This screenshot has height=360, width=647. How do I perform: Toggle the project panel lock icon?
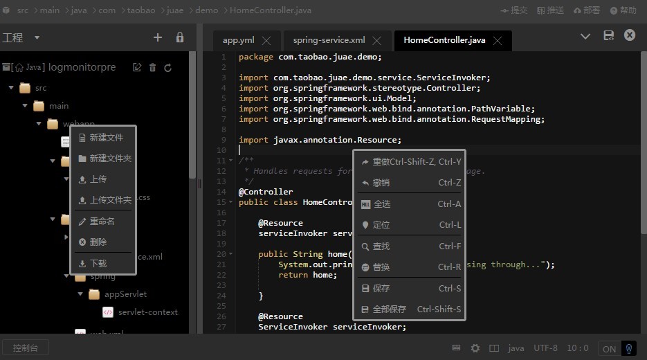180,37
